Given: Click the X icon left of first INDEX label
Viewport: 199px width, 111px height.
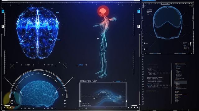Looking at the screenshot, I should [x=12, y=66].
